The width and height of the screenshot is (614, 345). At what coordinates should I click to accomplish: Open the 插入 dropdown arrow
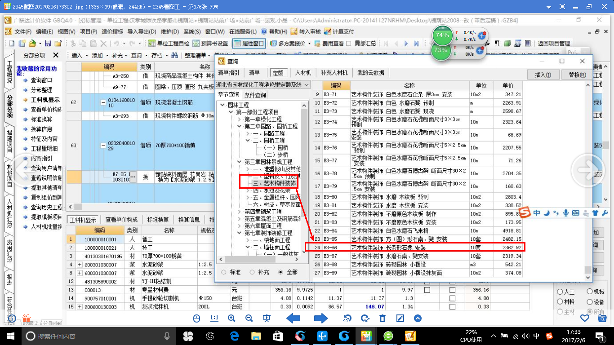(87, 56)
